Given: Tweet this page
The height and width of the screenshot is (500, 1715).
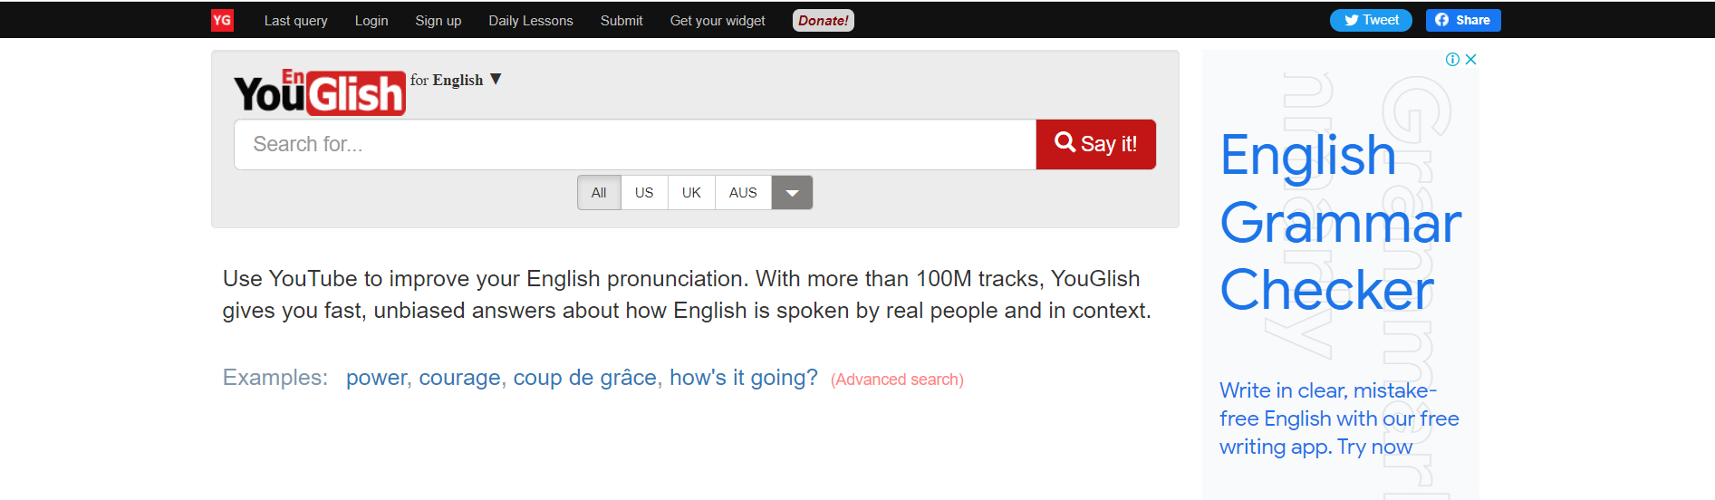Looking at the screenshot, I should point(1371,20).
